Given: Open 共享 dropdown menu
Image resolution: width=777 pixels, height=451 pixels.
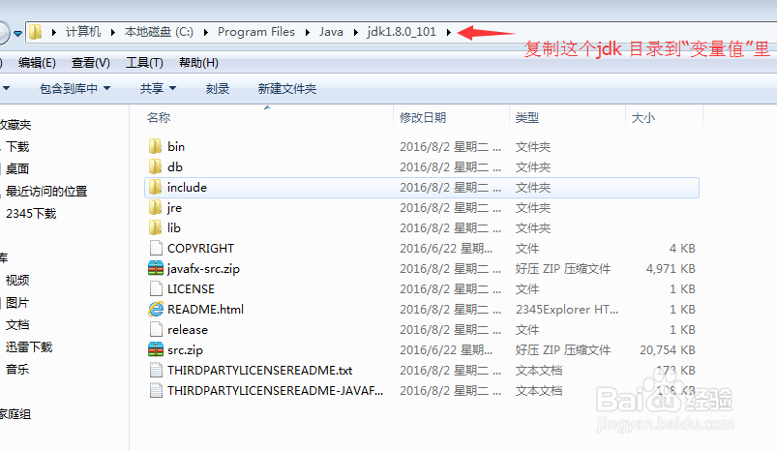Looking at the screenshot, I should pyautogui.click(x=158, y=89).
